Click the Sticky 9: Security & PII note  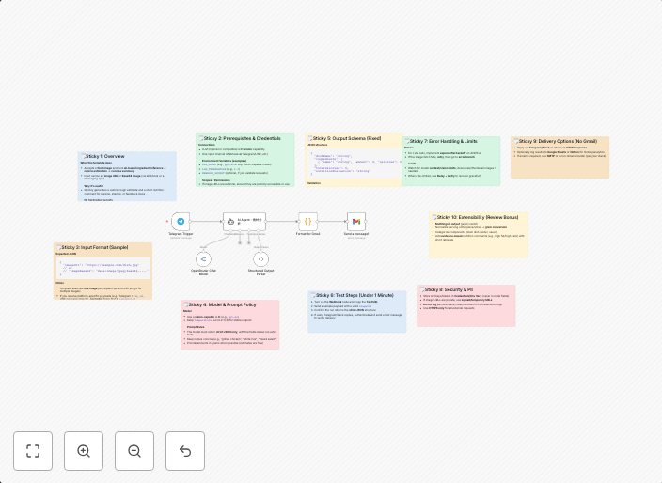pos(465,305)
